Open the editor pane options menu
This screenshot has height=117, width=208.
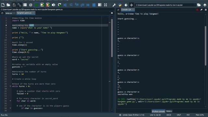click(112, 13)
